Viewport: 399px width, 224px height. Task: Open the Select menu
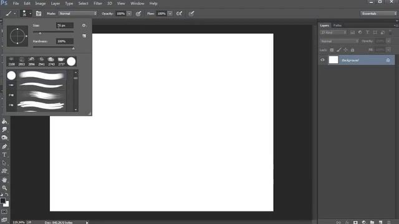[83, 4]
